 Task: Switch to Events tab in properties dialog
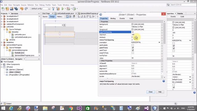tap(122, 18)
